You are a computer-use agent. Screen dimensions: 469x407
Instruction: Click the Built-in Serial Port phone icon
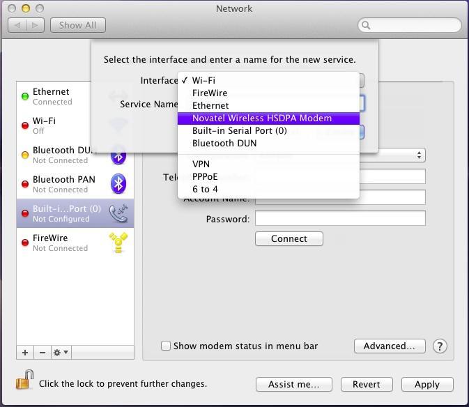[x=118, y=213]
